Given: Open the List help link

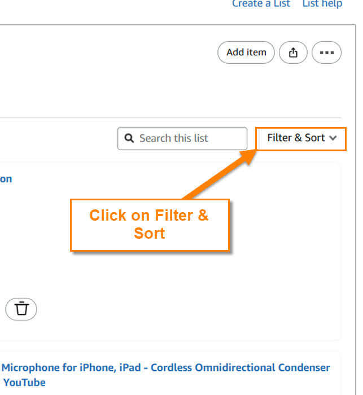Looking at the screenshot, I should pyautogui.click(x=322, y=3).
